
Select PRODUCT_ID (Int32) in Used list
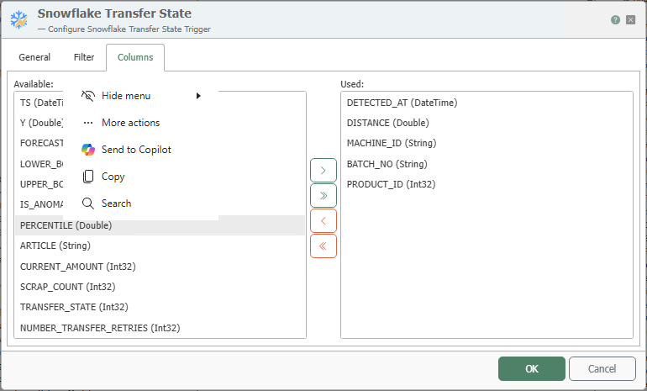pyautogui.click(x=487, y=184)
